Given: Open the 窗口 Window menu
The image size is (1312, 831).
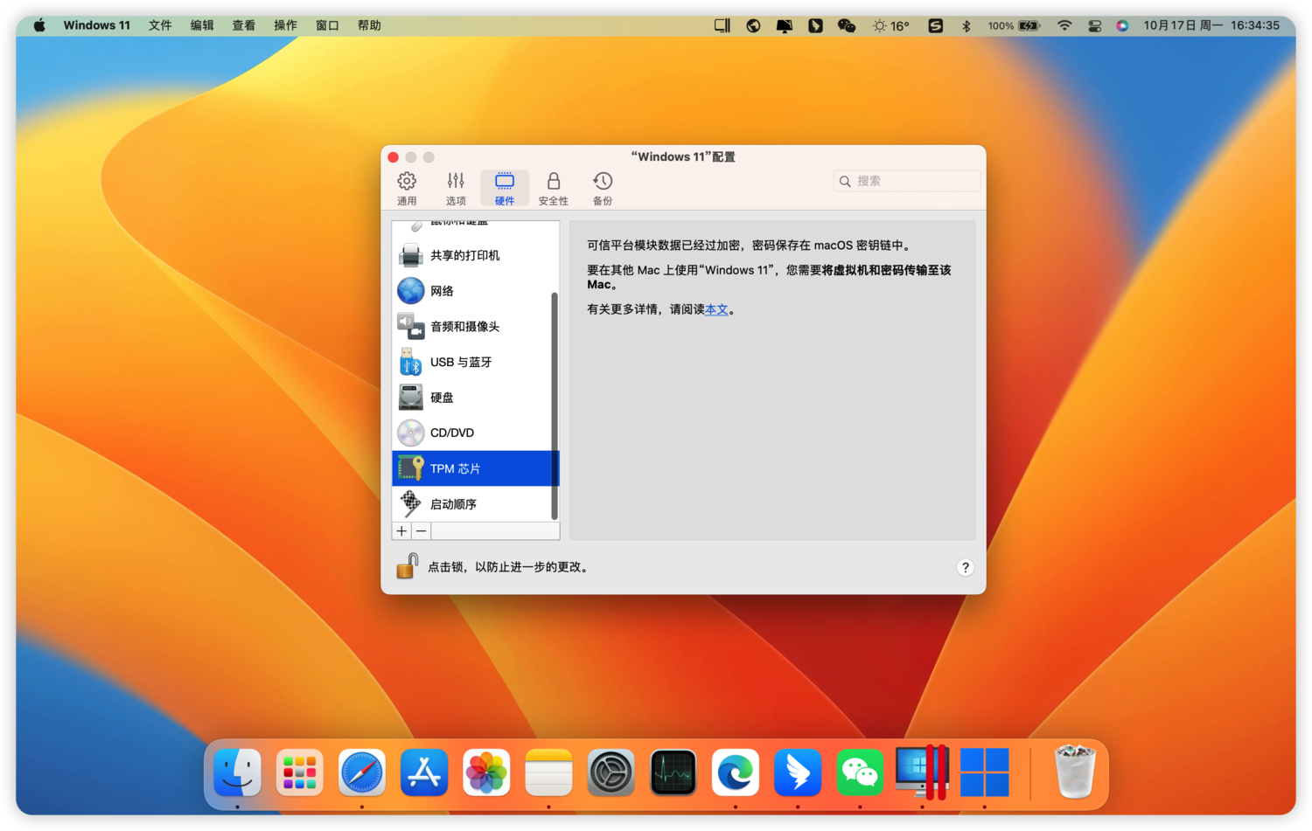Looking at the screenshot, I should pos(327,25).
